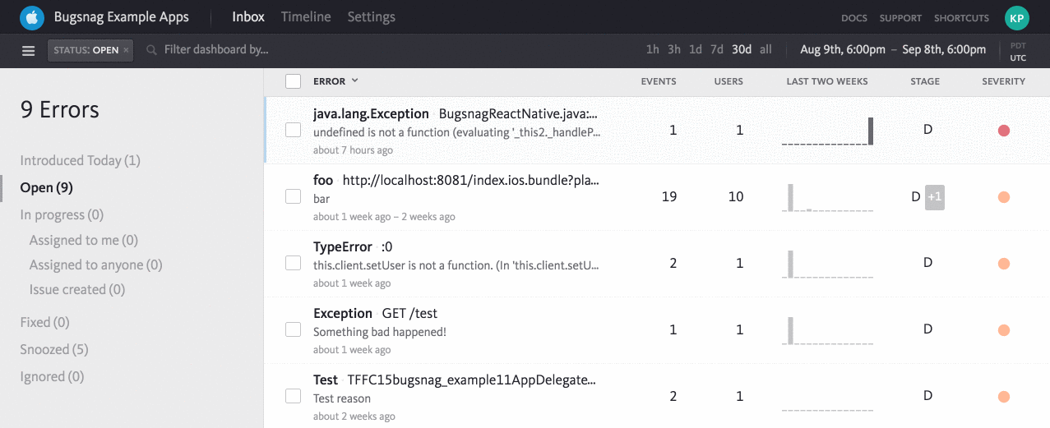Open the hamburger sidebar menu
The height and width of the screenshot is (428, 1050).
tap(29, 50)
